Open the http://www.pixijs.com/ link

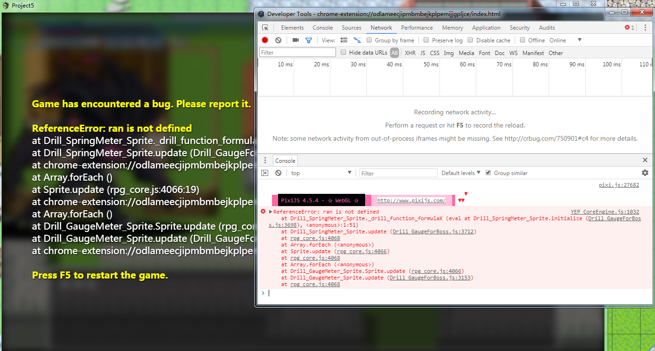411,200
